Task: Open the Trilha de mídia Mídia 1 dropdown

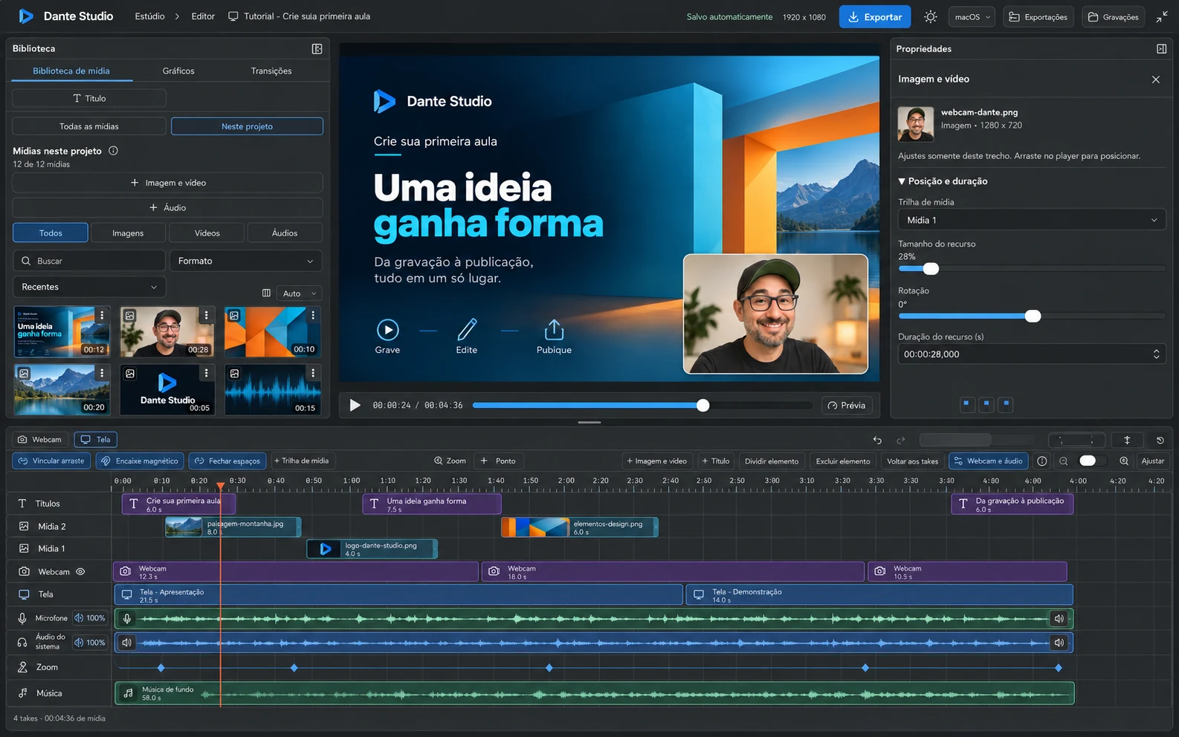Action: (x=1032, y=220)
